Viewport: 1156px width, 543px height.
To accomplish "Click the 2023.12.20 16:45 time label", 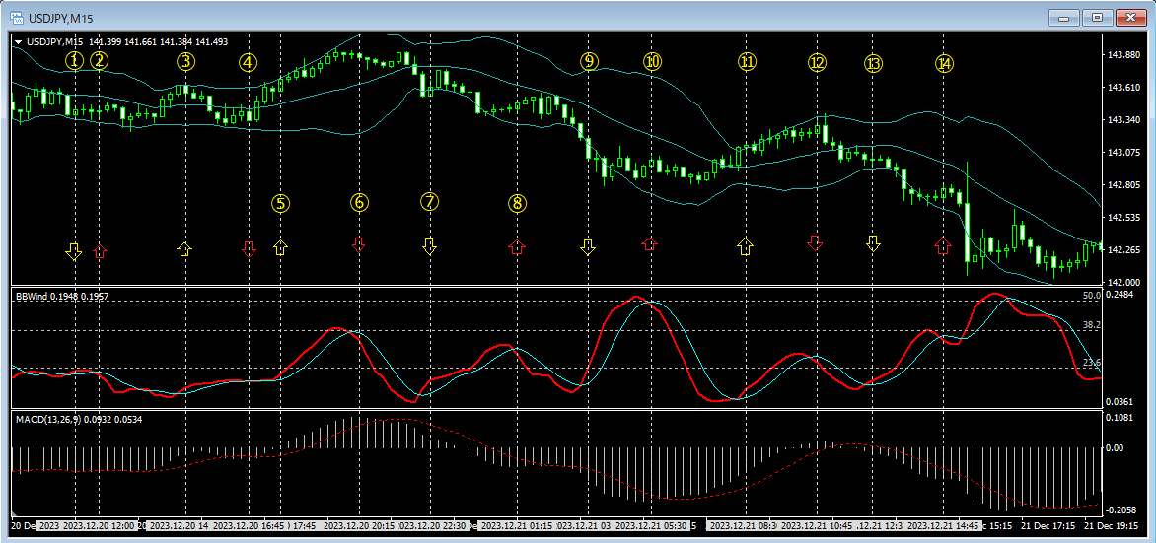I will click(x=249, y=526).
